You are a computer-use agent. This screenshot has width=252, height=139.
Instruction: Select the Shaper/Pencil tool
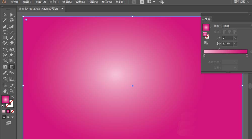click(5, 43)
